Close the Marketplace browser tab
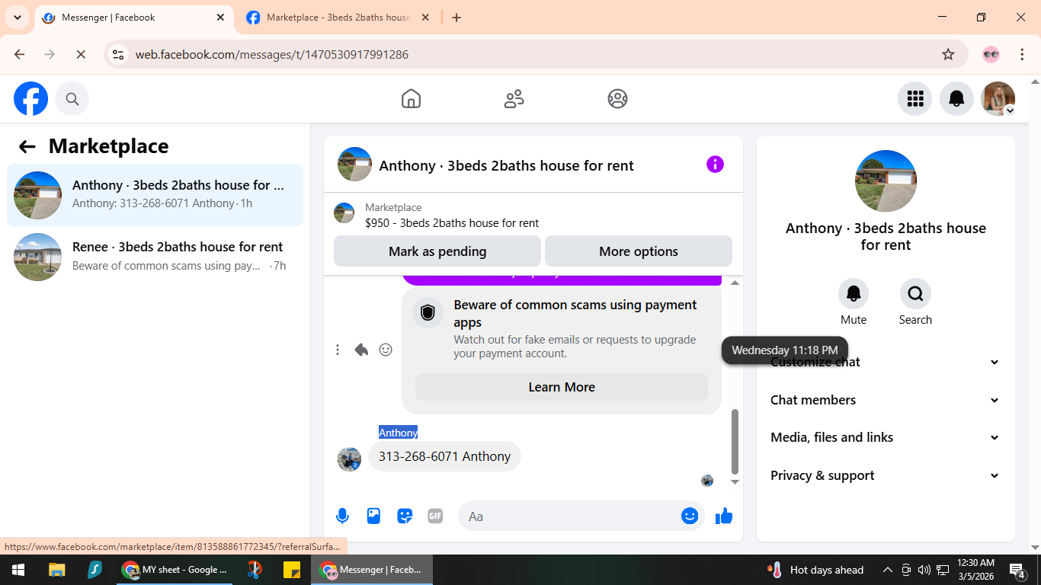 tap(425, 18)
